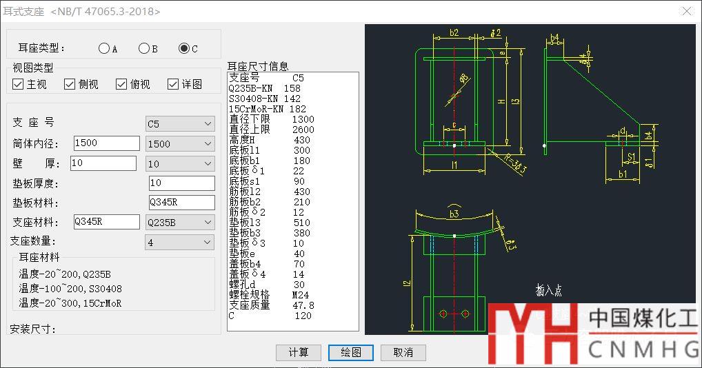Viewport: 702px width, 368px height.
Task: Click the 计算 button
Action: point(299,352)
